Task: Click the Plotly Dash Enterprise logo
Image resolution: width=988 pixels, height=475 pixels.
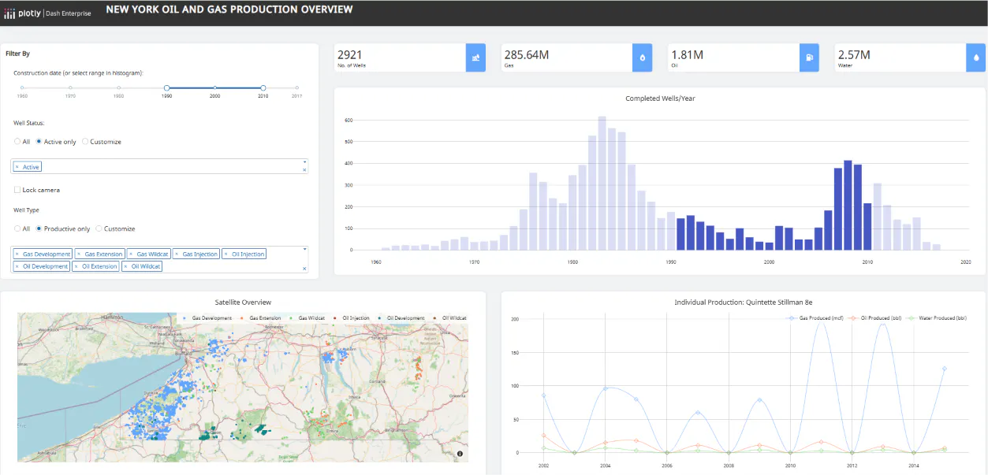Action: pyautogui.click(x=48, y=13)
